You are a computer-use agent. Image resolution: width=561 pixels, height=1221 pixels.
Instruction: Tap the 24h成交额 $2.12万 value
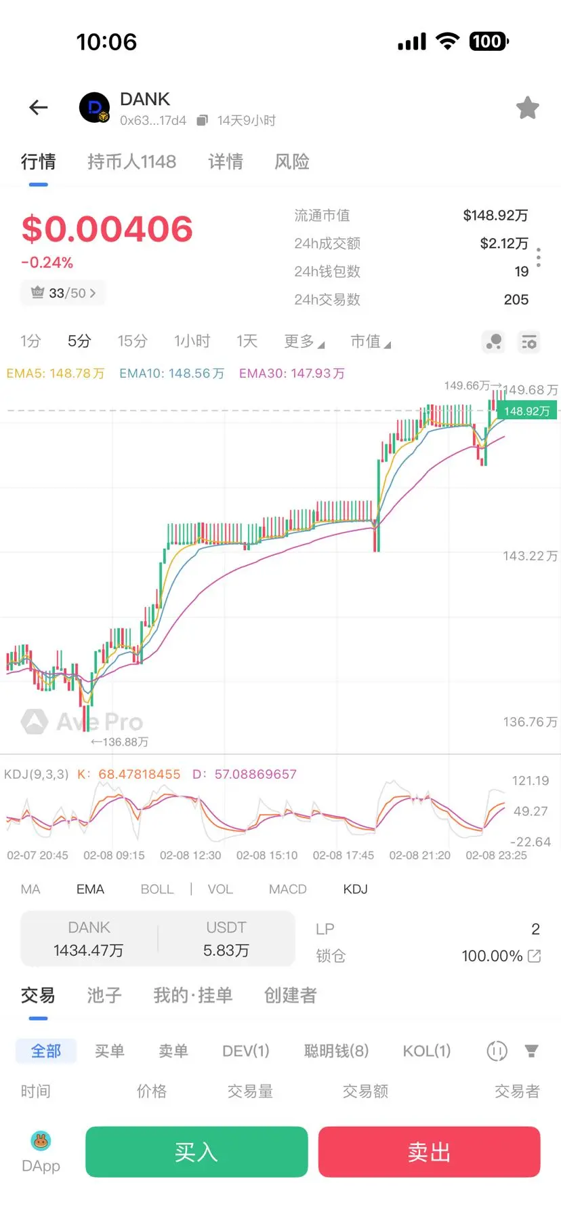(x=504, y=243)
